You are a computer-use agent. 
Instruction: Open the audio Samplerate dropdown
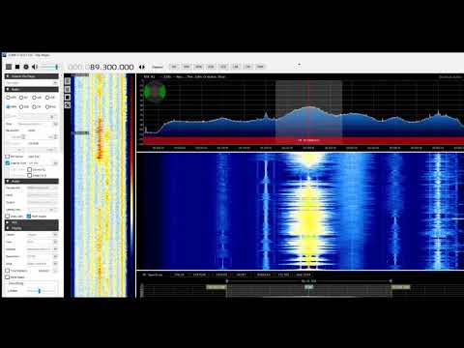[x=43, y=188]
